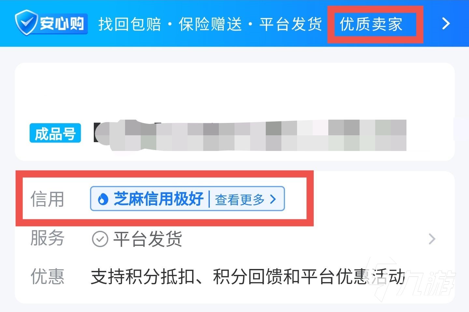This screenshot has height=312, width=469.
Task: Tap the 找回包赔 text
Action: click(x=130, y=24)
